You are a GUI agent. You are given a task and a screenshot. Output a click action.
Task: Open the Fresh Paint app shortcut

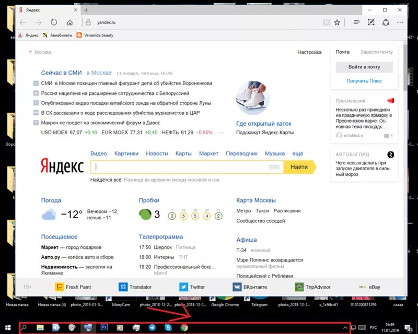[73, 287]
